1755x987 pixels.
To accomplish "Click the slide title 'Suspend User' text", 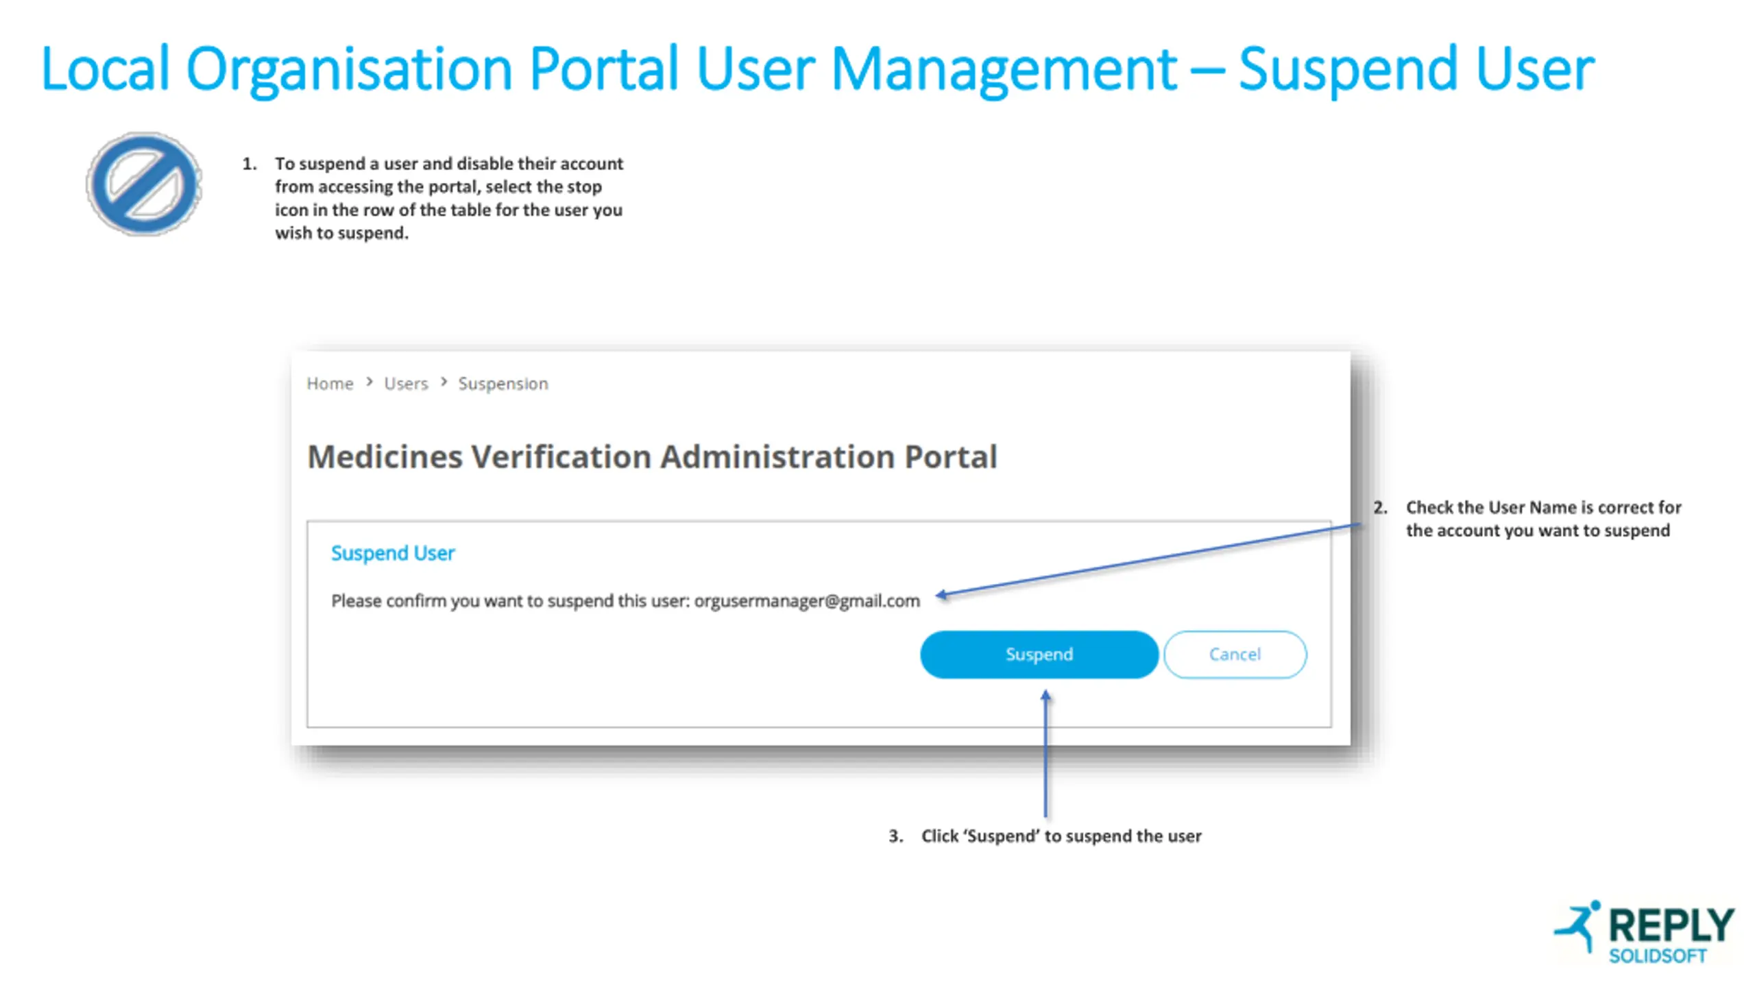I will (x=1416, y=69).
